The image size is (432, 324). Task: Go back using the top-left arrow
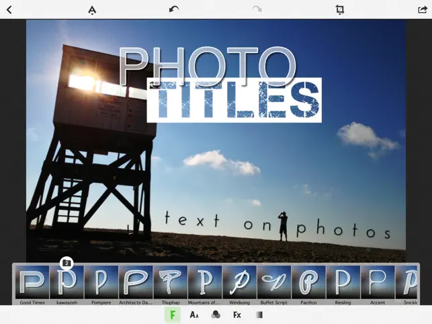coord(9,10)
